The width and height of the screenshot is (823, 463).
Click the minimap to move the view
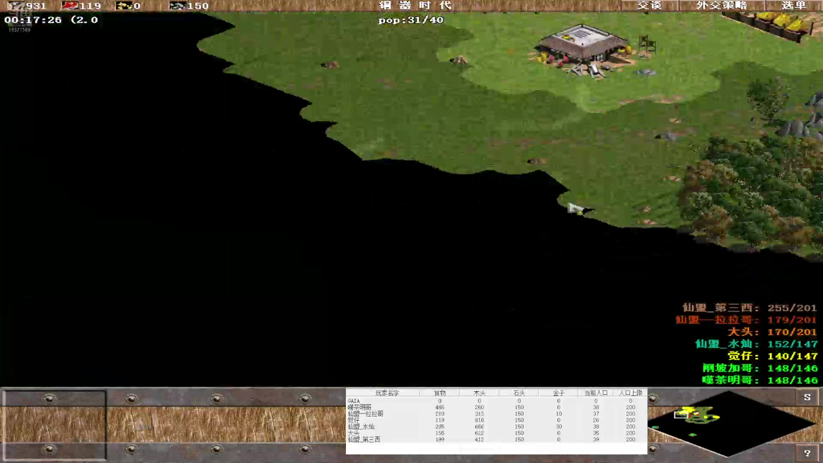[x=731, y=424]
